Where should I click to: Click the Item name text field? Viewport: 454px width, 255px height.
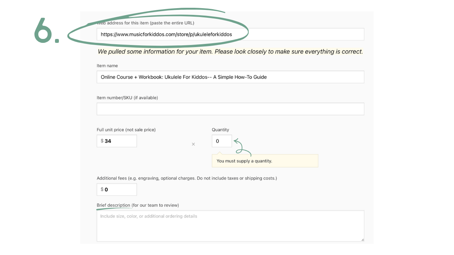click(230, 77)
